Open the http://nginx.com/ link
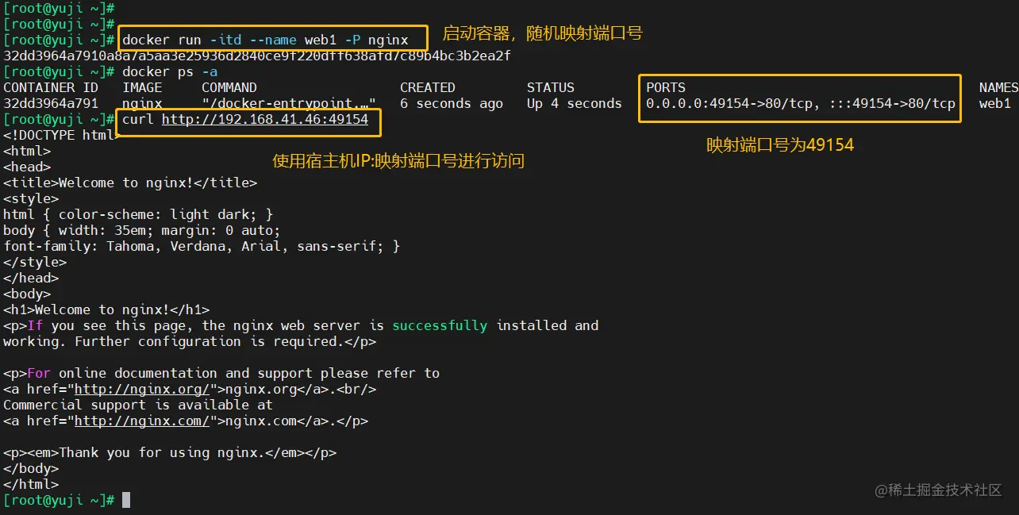The image size is (1019, 515). click(142, 421)
